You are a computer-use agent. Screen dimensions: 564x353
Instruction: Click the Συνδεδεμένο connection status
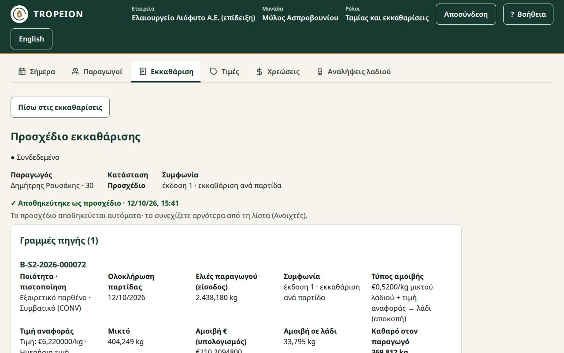(35, 158)
